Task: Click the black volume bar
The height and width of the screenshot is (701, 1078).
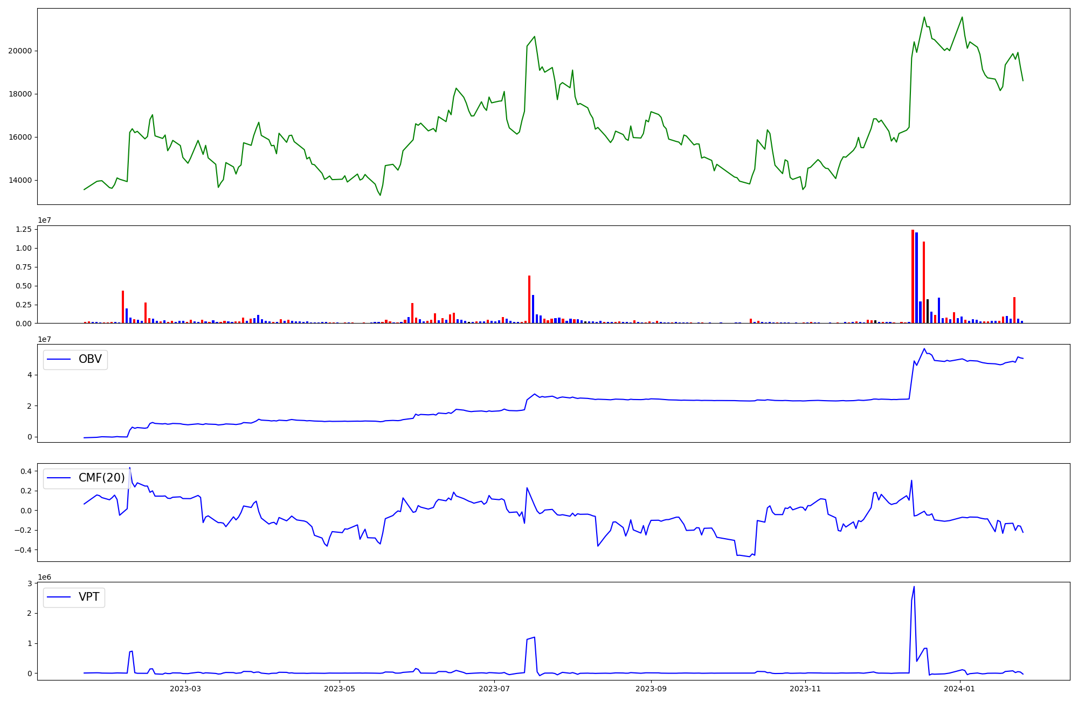Action: pyautogui.click(x=928, y=311)
